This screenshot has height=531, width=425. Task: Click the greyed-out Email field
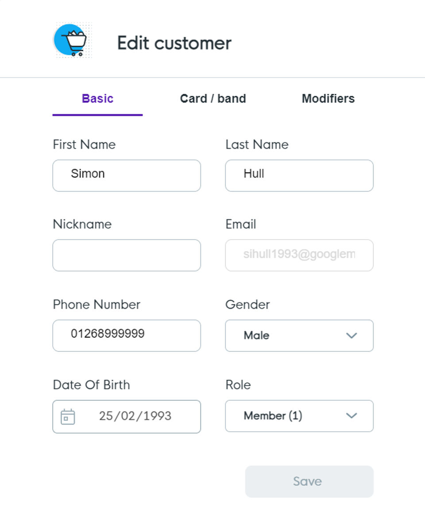click(299, 256)
